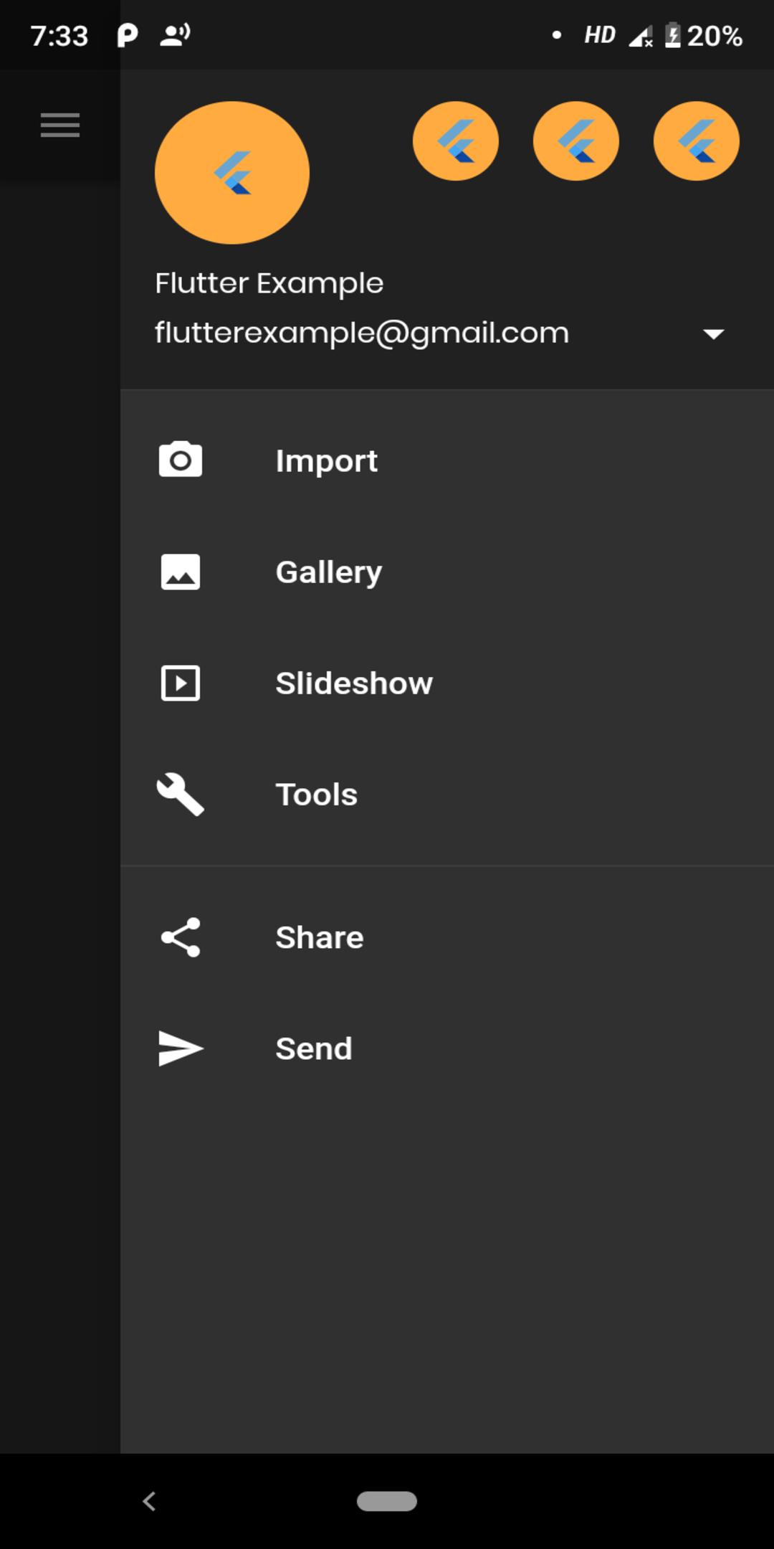
Task: Click the paper plane Send icon
Action: coord(181,1048)
